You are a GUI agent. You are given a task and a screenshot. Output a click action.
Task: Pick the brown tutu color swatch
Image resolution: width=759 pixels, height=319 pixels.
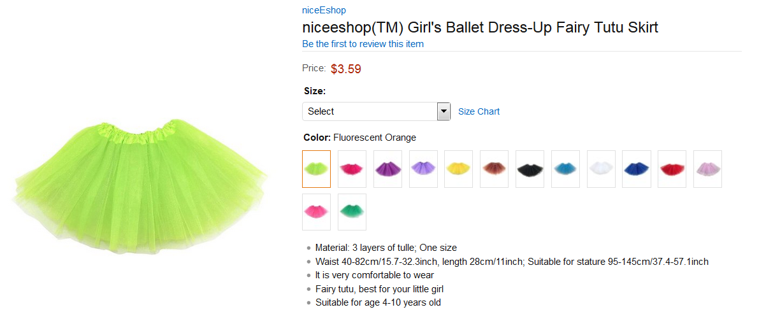click(494, 169)
